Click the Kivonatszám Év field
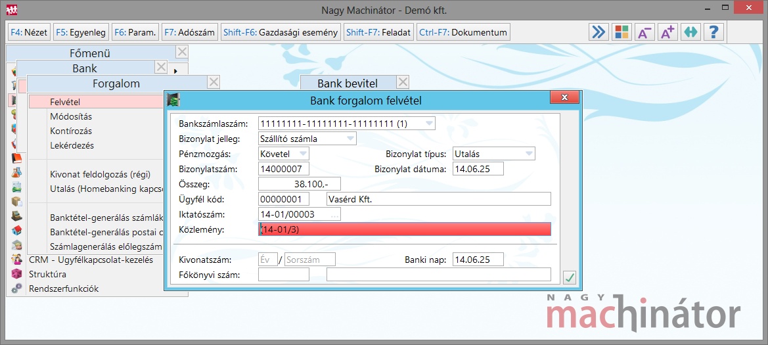The image size is (768, 345). [268, 259]
